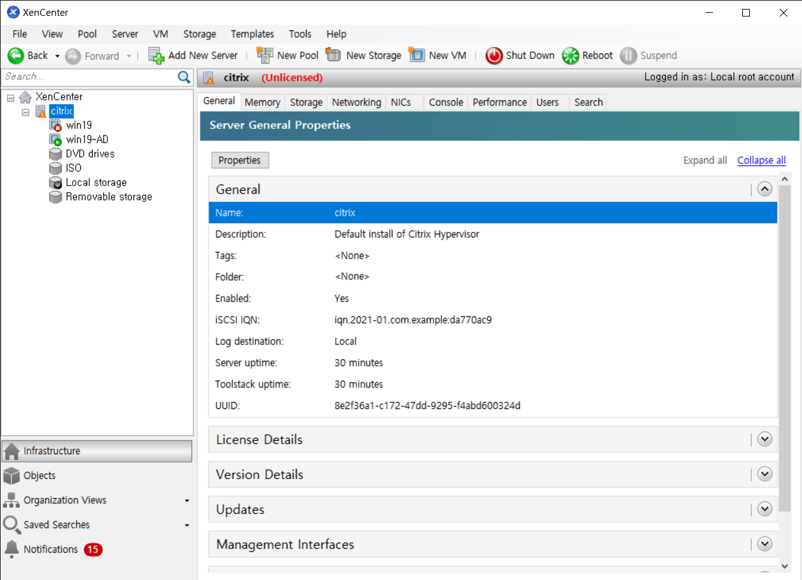The height and width of the screenshot is (580, 802).
Task: Click the stopped win19 VM icon
Action: point(55,125)
